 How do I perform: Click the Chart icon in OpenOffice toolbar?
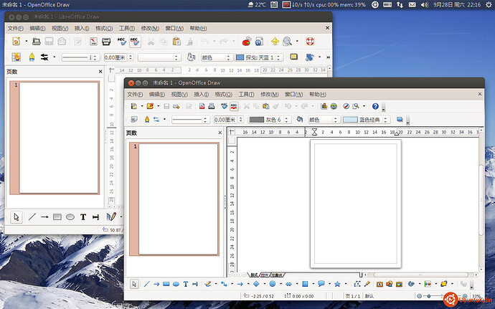click(x=324, y=106)
